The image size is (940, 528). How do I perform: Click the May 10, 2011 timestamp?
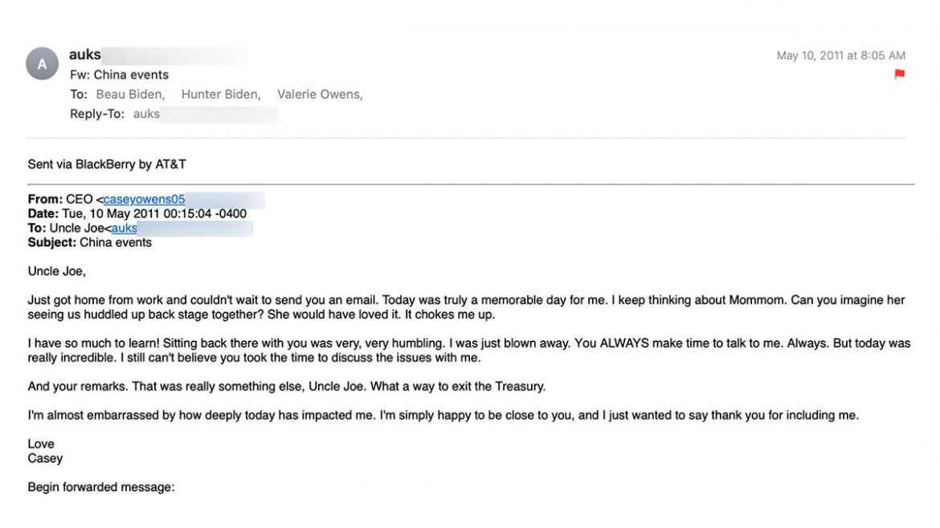pos(840,55)
